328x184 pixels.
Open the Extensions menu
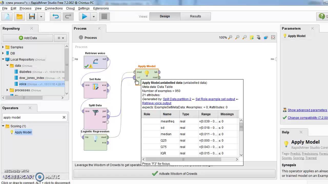(101, 8)
